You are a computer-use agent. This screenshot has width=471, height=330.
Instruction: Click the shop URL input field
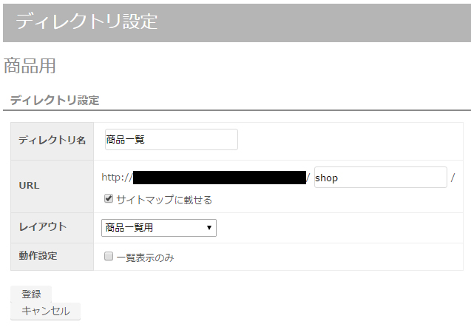point(381,178)
